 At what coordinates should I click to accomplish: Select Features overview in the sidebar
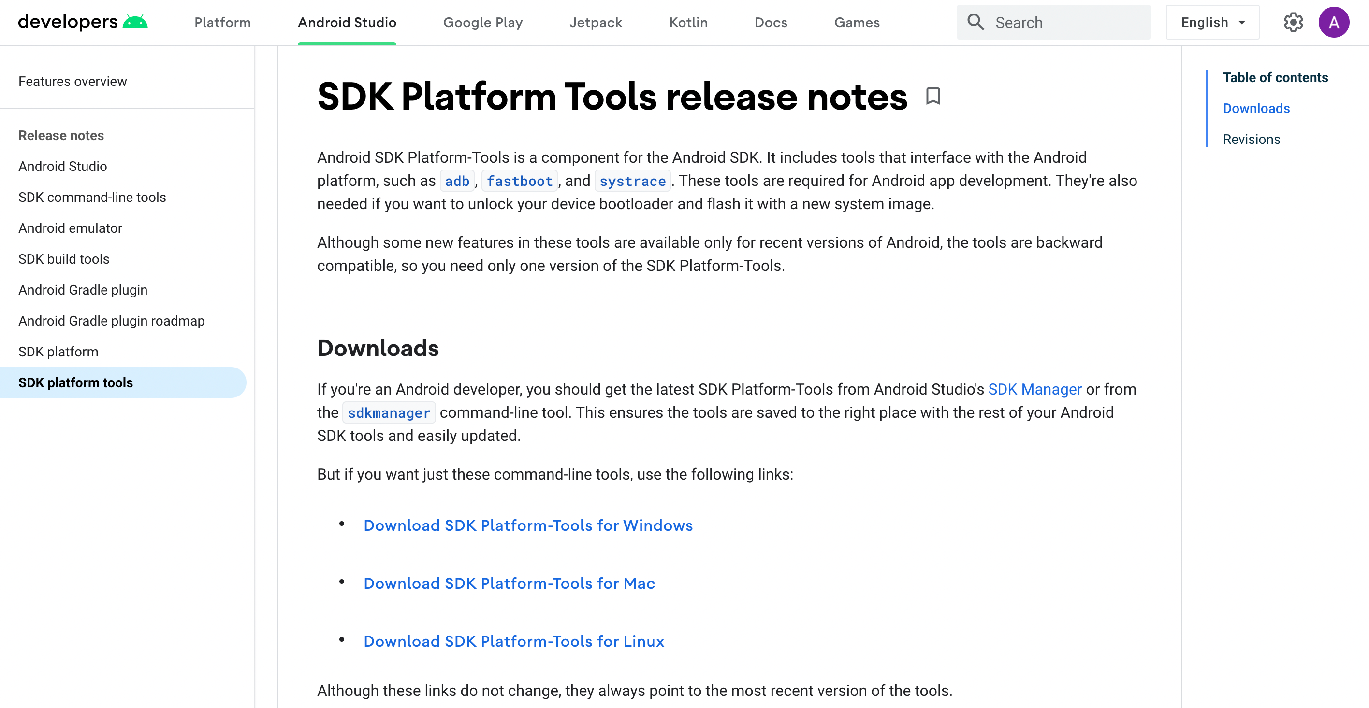pyautogui.click(x=73, y=81)
